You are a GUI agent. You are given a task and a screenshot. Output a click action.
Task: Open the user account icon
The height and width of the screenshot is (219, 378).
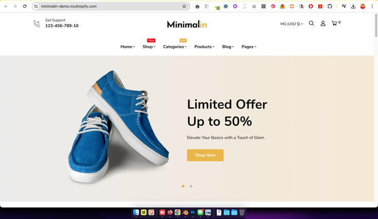point(323,24)
